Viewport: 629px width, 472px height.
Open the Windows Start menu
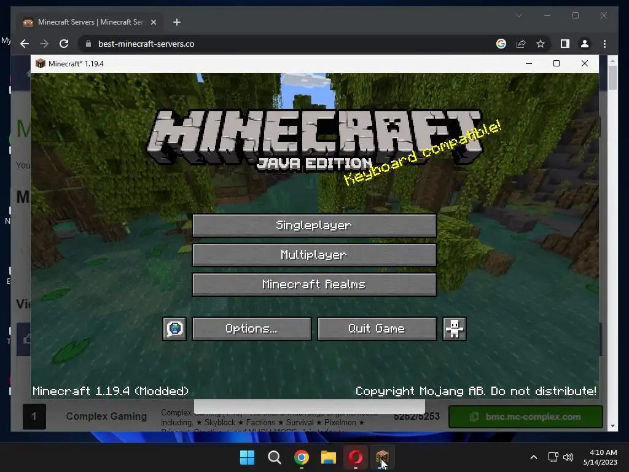tap(247, 457)
